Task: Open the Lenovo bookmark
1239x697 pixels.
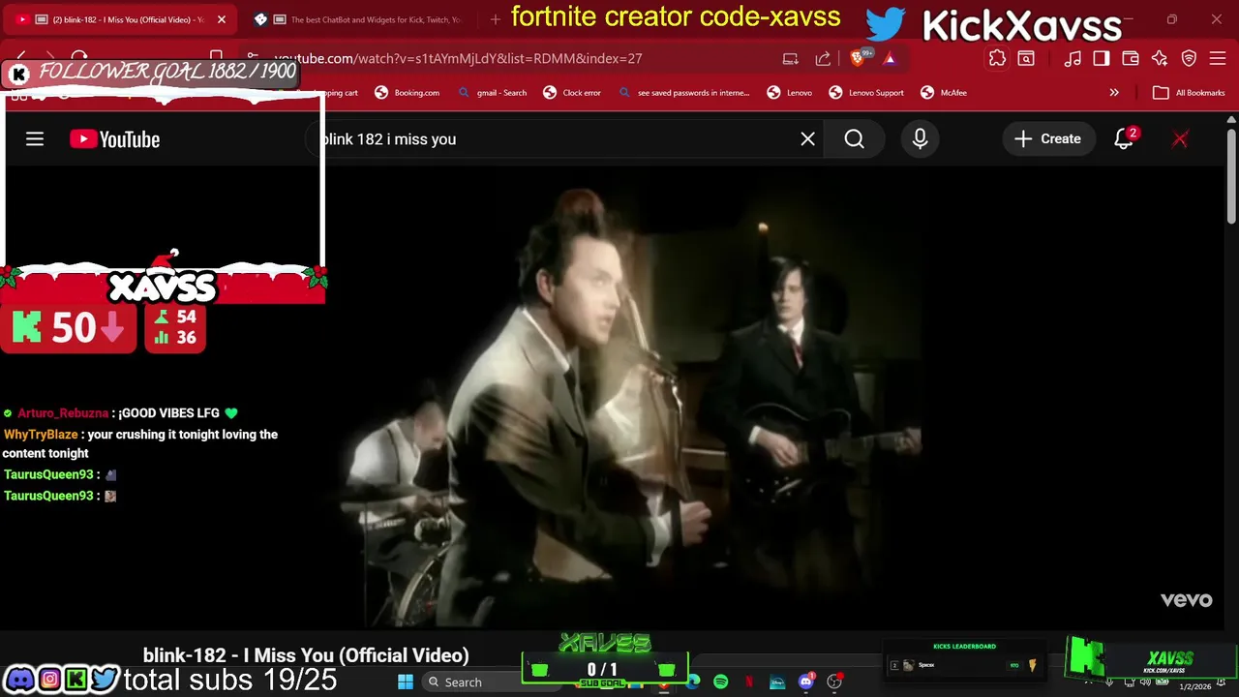Action: pos(790,93)
